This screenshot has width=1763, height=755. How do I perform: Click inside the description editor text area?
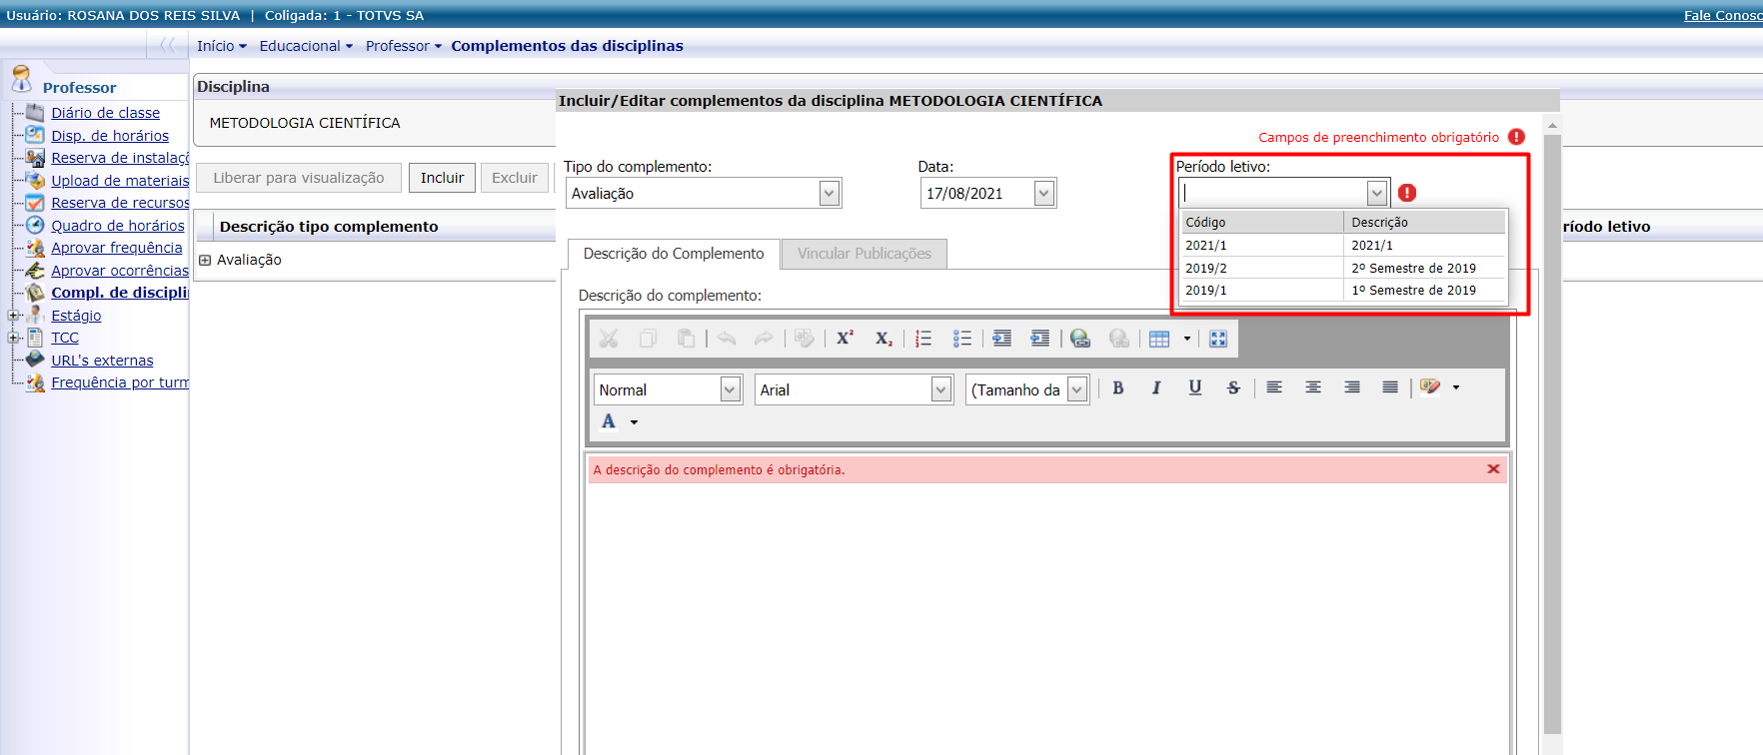1047,619
